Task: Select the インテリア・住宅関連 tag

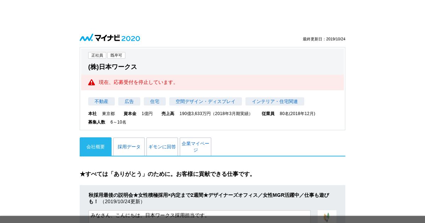Action: 275,101
